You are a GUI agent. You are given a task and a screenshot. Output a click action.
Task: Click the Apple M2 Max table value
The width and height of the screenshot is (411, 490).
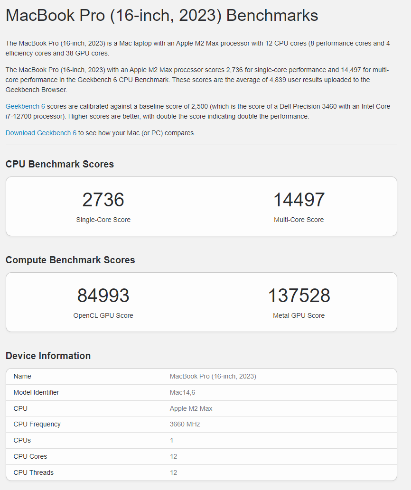(x=191, y=408)
